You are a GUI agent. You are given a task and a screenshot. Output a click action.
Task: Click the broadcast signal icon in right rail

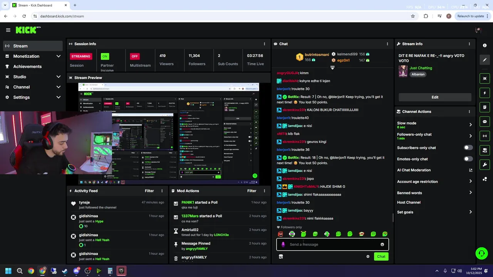pyautogui.click(x=485, y=136)
